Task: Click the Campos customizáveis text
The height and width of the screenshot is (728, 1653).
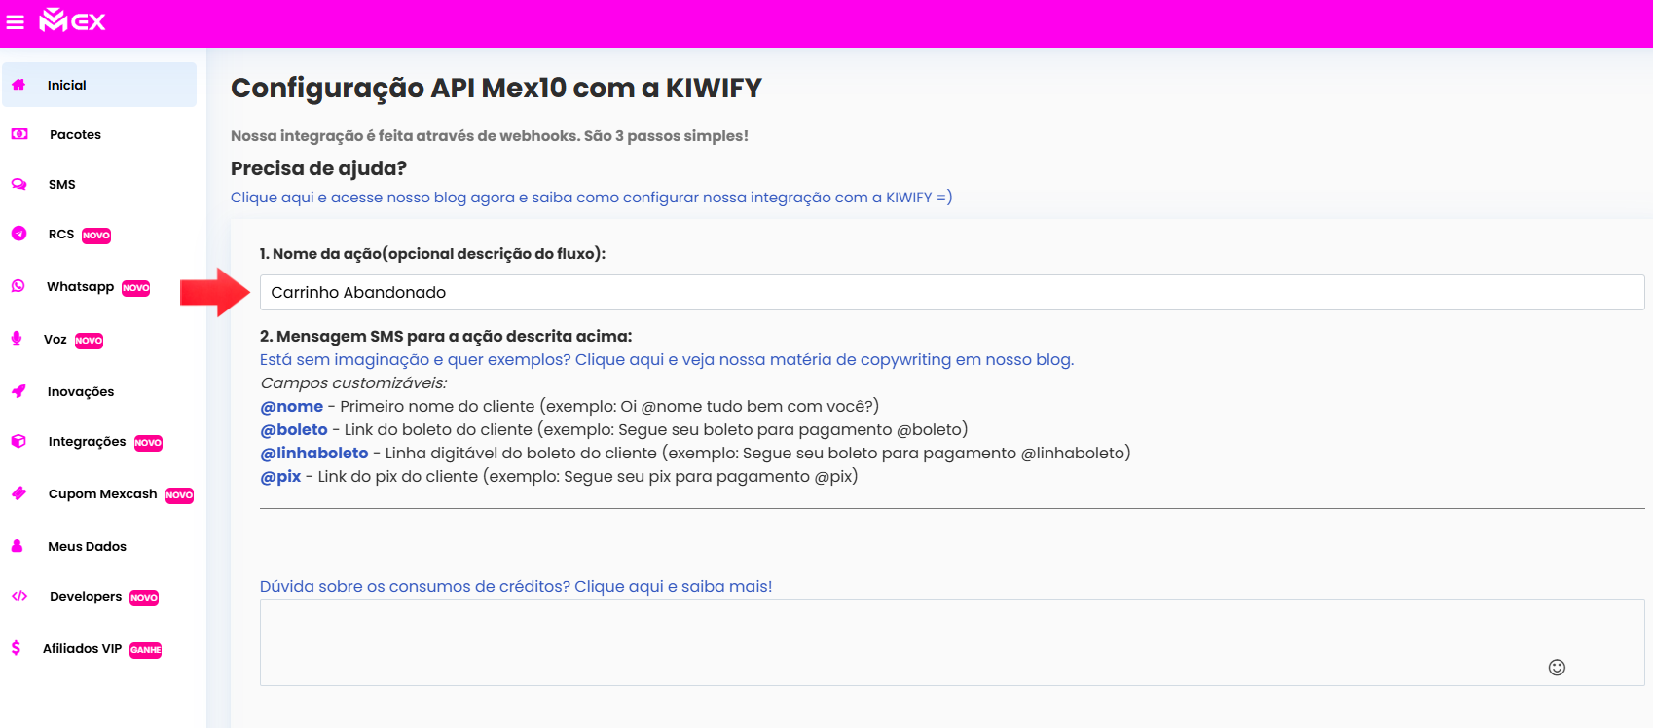Action: pos(353,382)
